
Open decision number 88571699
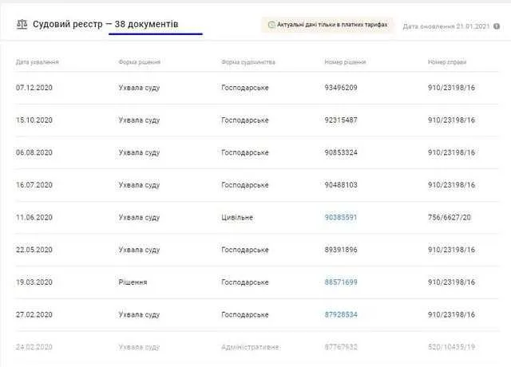[341, 282]
